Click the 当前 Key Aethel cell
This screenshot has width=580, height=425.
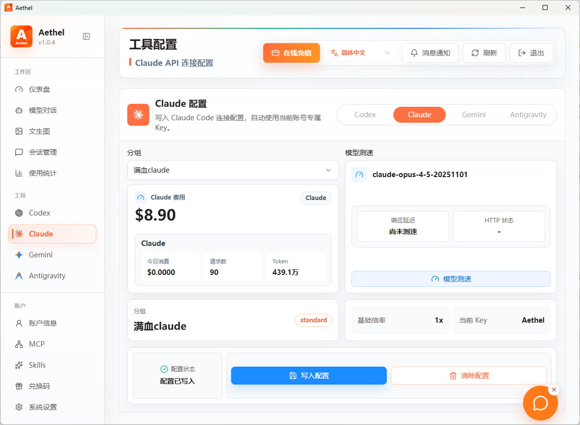click(x=502, y=320)
